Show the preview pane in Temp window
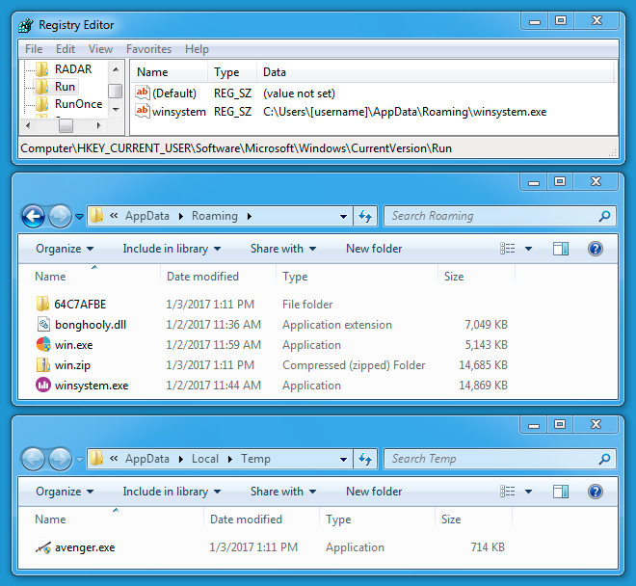The width and height of the screenshot is (636, 586). coord(561,492)
